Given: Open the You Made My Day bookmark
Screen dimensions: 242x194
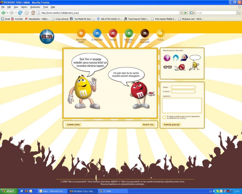Looking at the screenshot, I should pyautogui.click(x=82, y=19).
